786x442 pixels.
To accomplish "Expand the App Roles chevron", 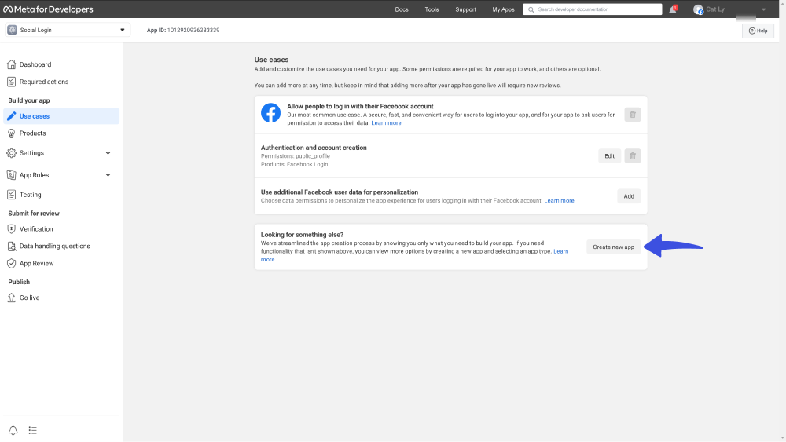I will 108,175.
